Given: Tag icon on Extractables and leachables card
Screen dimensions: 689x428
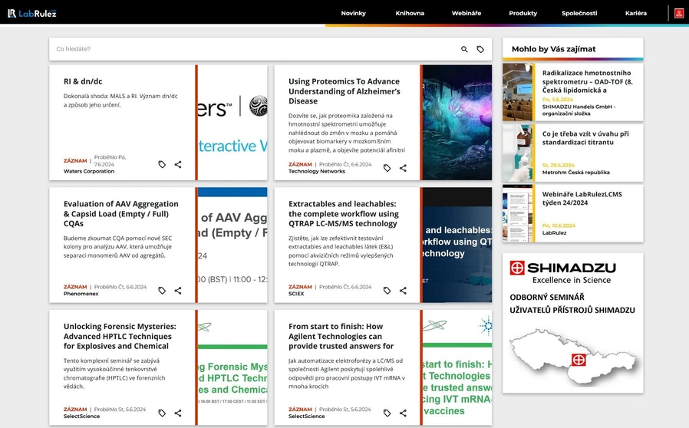Looking at the screenshot, I should click(x=387, y=291).
